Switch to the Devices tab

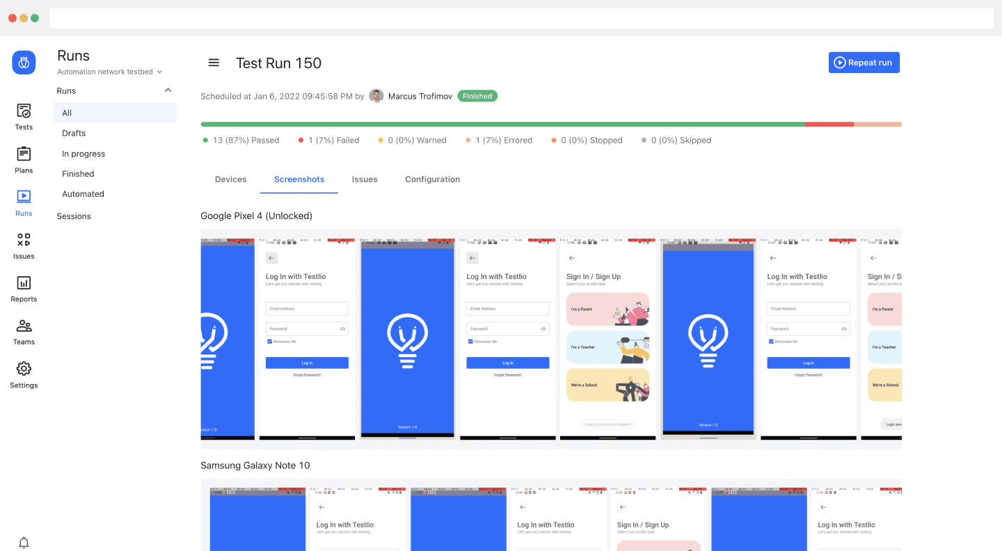coord(230,179)
